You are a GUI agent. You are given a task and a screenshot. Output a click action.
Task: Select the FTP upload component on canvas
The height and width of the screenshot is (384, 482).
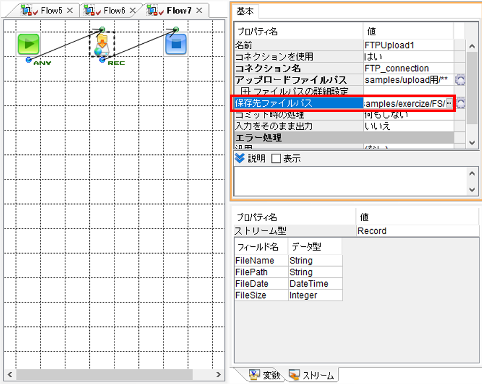click(102, 45)
